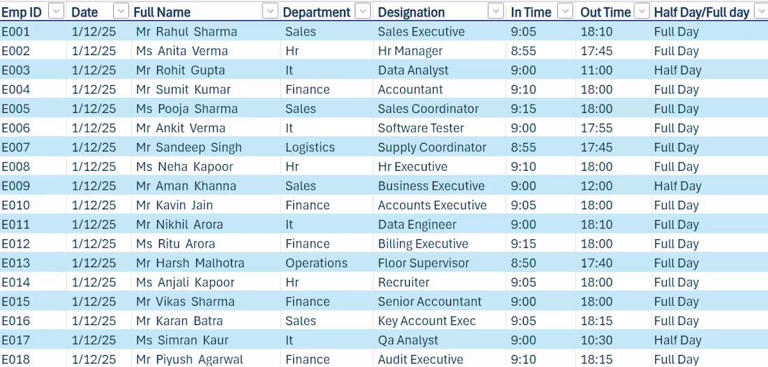
Task: Select the Floor Supervisor designation cell
Action: click(x=439, y=263)
